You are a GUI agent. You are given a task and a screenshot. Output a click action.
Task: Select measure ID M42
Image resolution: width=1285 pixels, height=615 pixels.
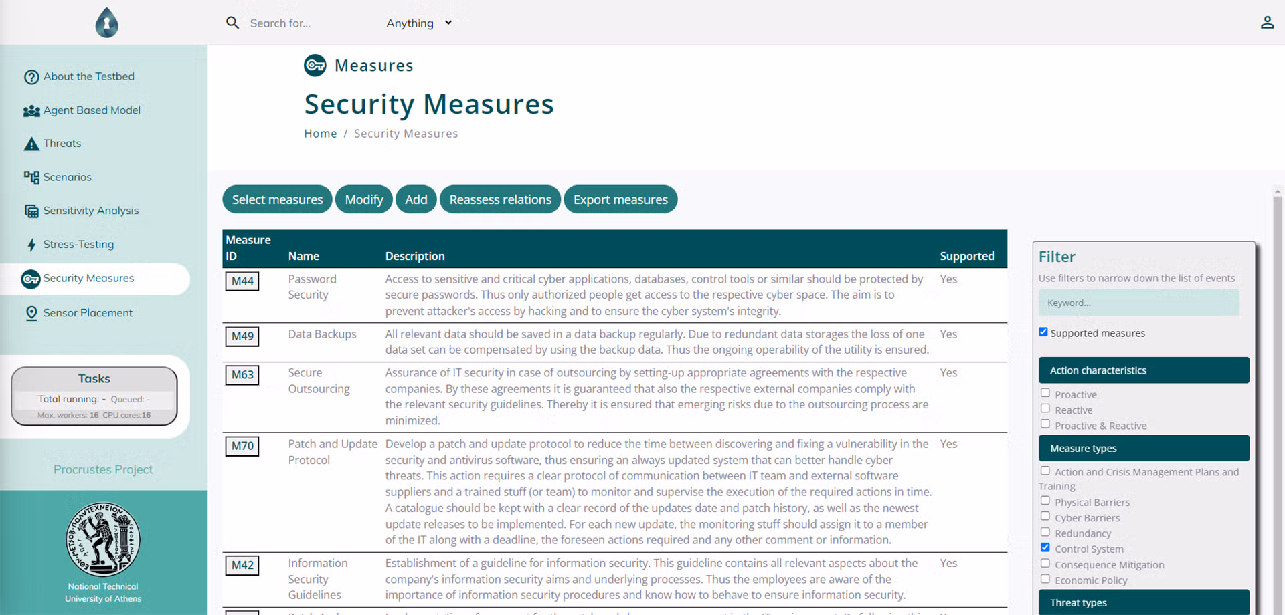(x=242, y=566)
